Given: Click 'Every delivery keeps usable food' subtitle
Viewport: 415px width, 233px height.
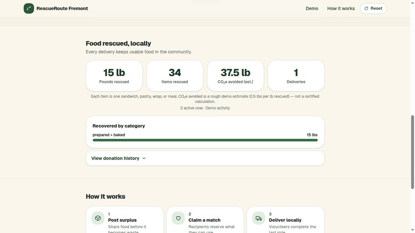Looking at the screenshot, I should [x=139, y=52].
